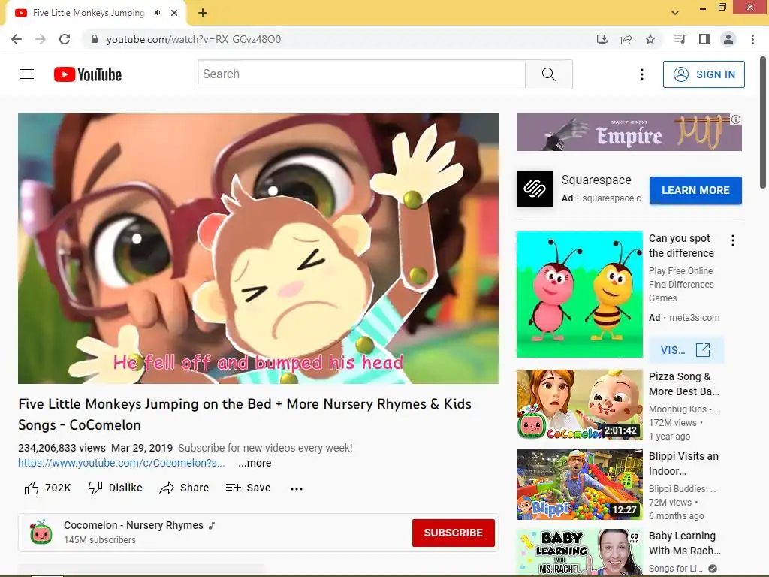
Task: Open the Chrome profile avatar
Action: (x=728, y=39)
